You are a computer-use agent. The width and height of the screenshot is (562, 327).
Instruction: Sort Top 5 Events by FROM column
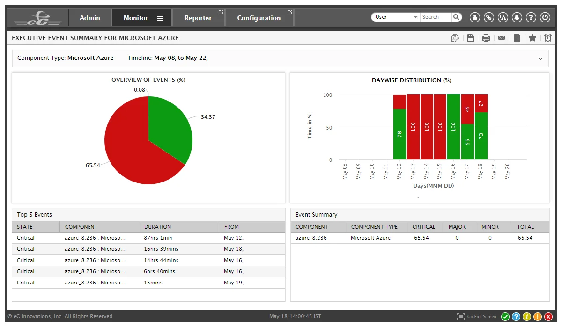point(252,227)
